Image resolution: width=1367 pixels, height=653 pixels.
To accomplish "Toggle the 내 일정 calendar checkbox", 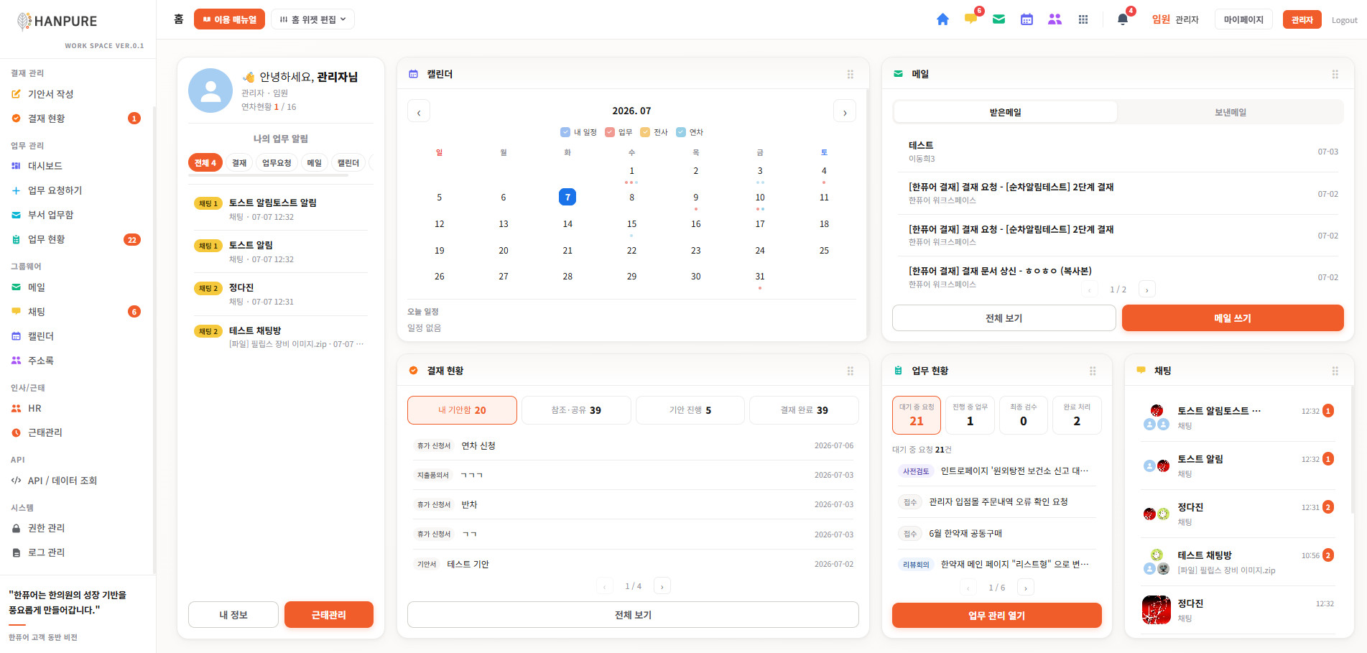I will point(565,132).
